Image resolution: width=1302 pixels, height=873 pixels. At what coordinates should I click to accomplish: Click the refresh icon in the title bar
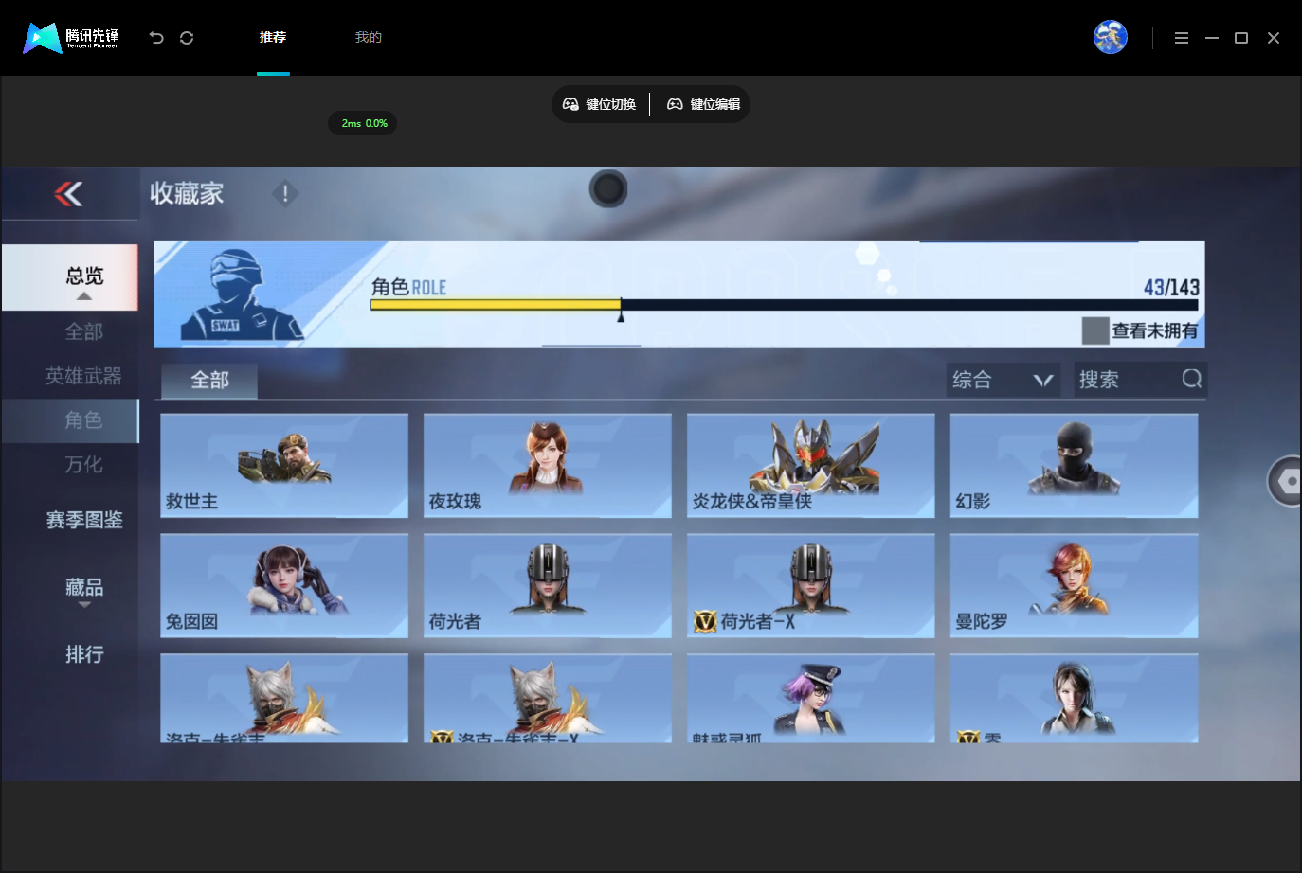point(187,38)
